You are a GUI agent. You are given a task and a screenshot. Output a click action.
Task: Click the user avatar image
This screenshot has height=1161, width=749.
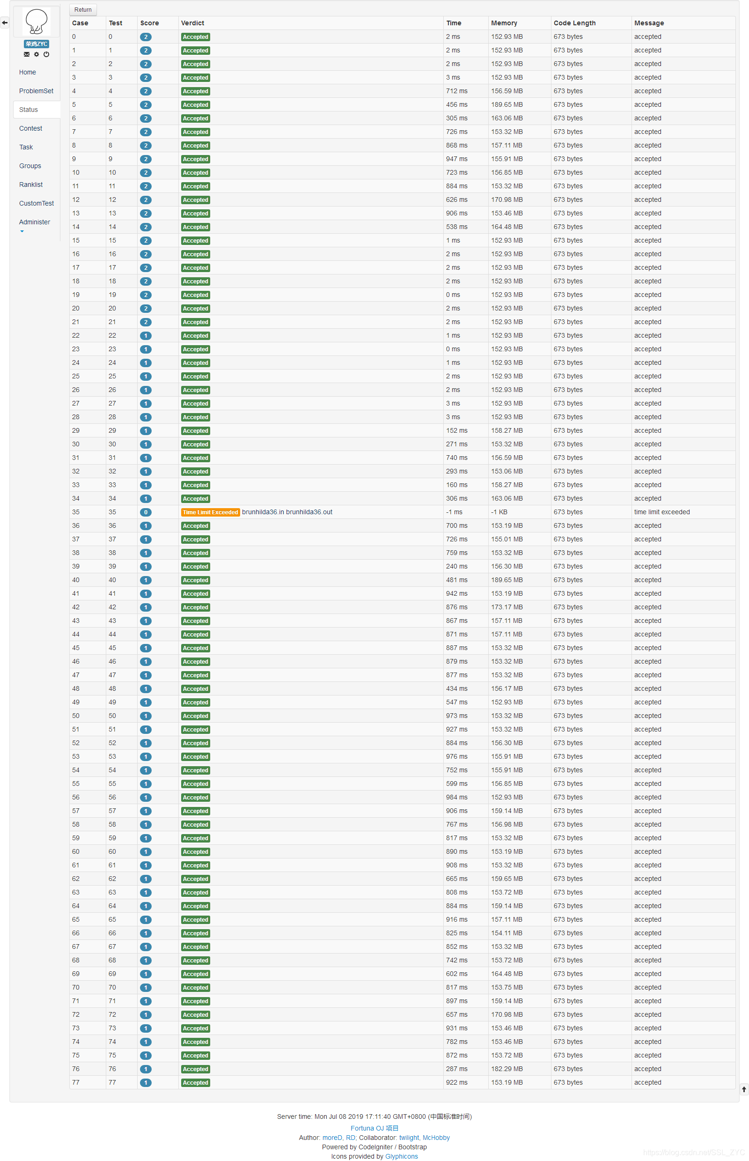[37, 22]
